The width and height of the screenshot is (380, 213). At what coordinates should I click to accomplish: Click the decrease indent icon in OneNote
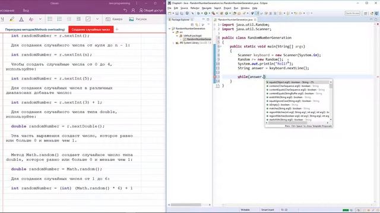click(69, 19)
